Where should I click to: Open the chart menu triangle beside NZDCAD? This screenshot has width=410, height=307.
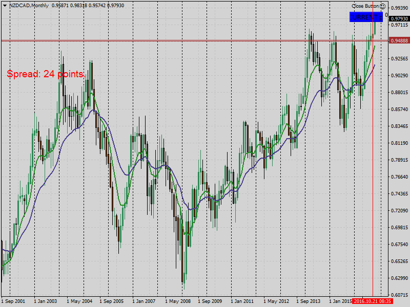point(5,6)
